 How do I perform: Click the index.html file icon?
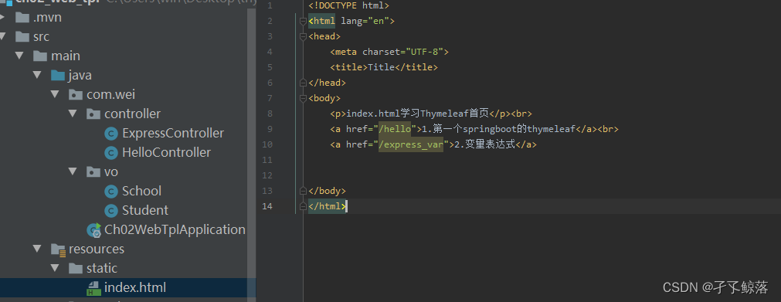(x=93, y=287)
